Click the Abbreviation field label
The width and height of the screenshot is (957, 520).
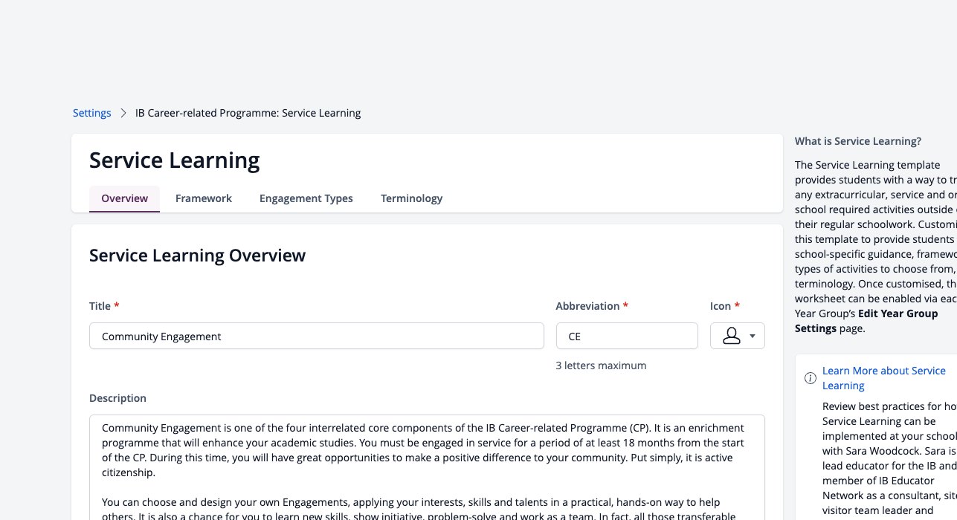pyautogui.click(x=587, y=306)
